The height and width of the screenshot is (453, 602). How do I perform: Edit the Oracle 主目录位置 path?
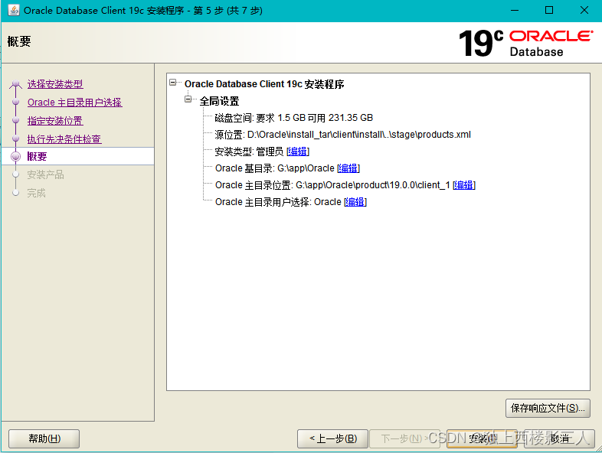464,185
